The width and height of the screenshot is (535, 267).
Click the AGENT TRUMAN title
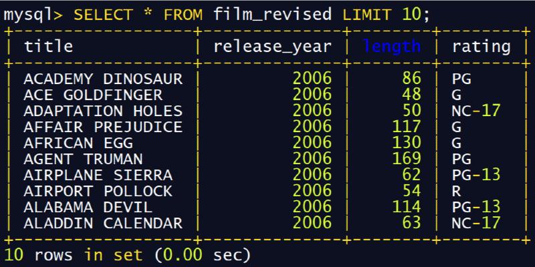coord(83,159)
